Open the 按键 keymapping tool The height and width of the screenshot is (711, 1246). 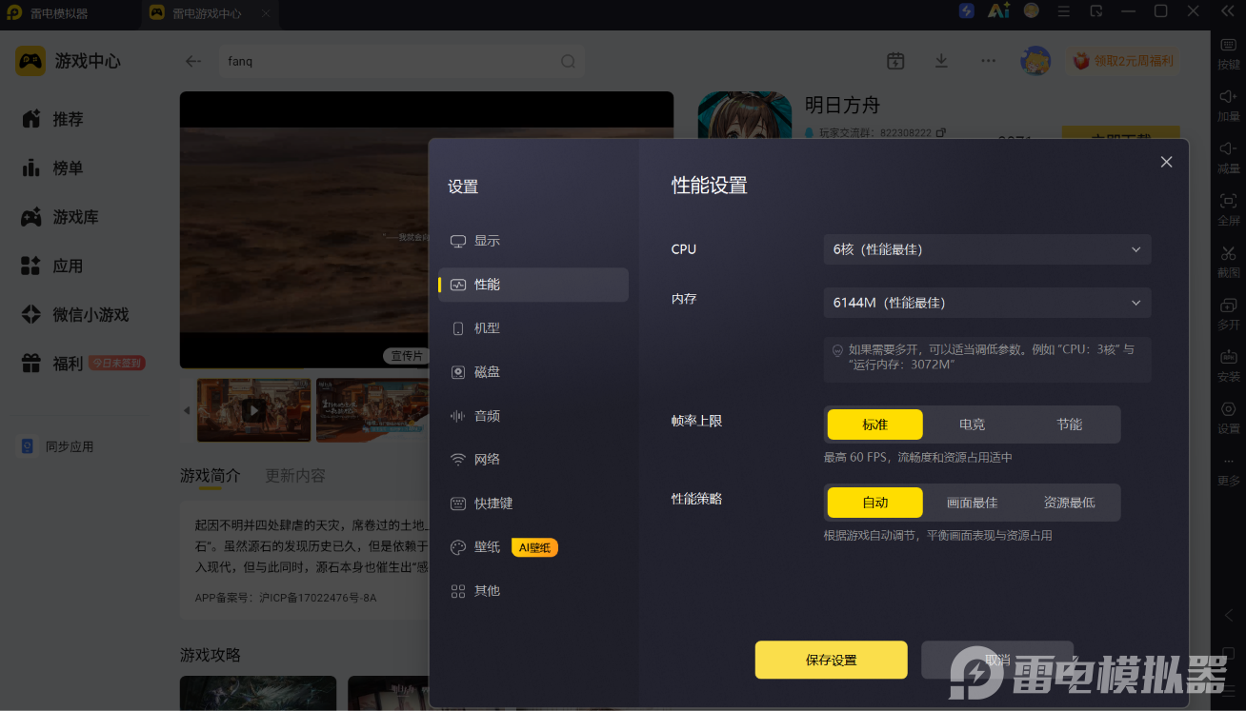click(1229, 54)
